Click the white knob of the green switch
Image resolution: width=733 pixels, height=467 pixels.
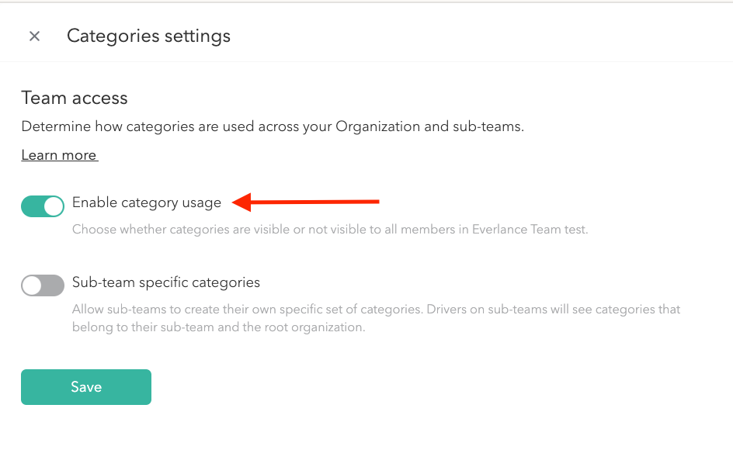(x=54, y=206)
